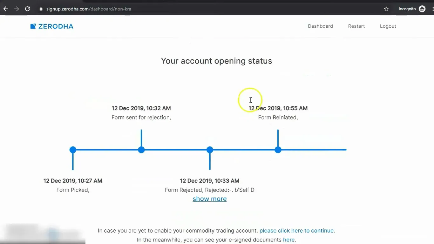Click the 'Form Picked,' status text
The image size is (434, 244).
pyautogui.click(x=73, y=190)
